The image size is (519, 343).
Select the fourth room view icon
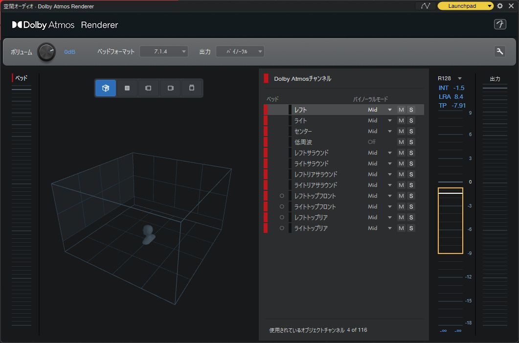click(x=170, y=88)
